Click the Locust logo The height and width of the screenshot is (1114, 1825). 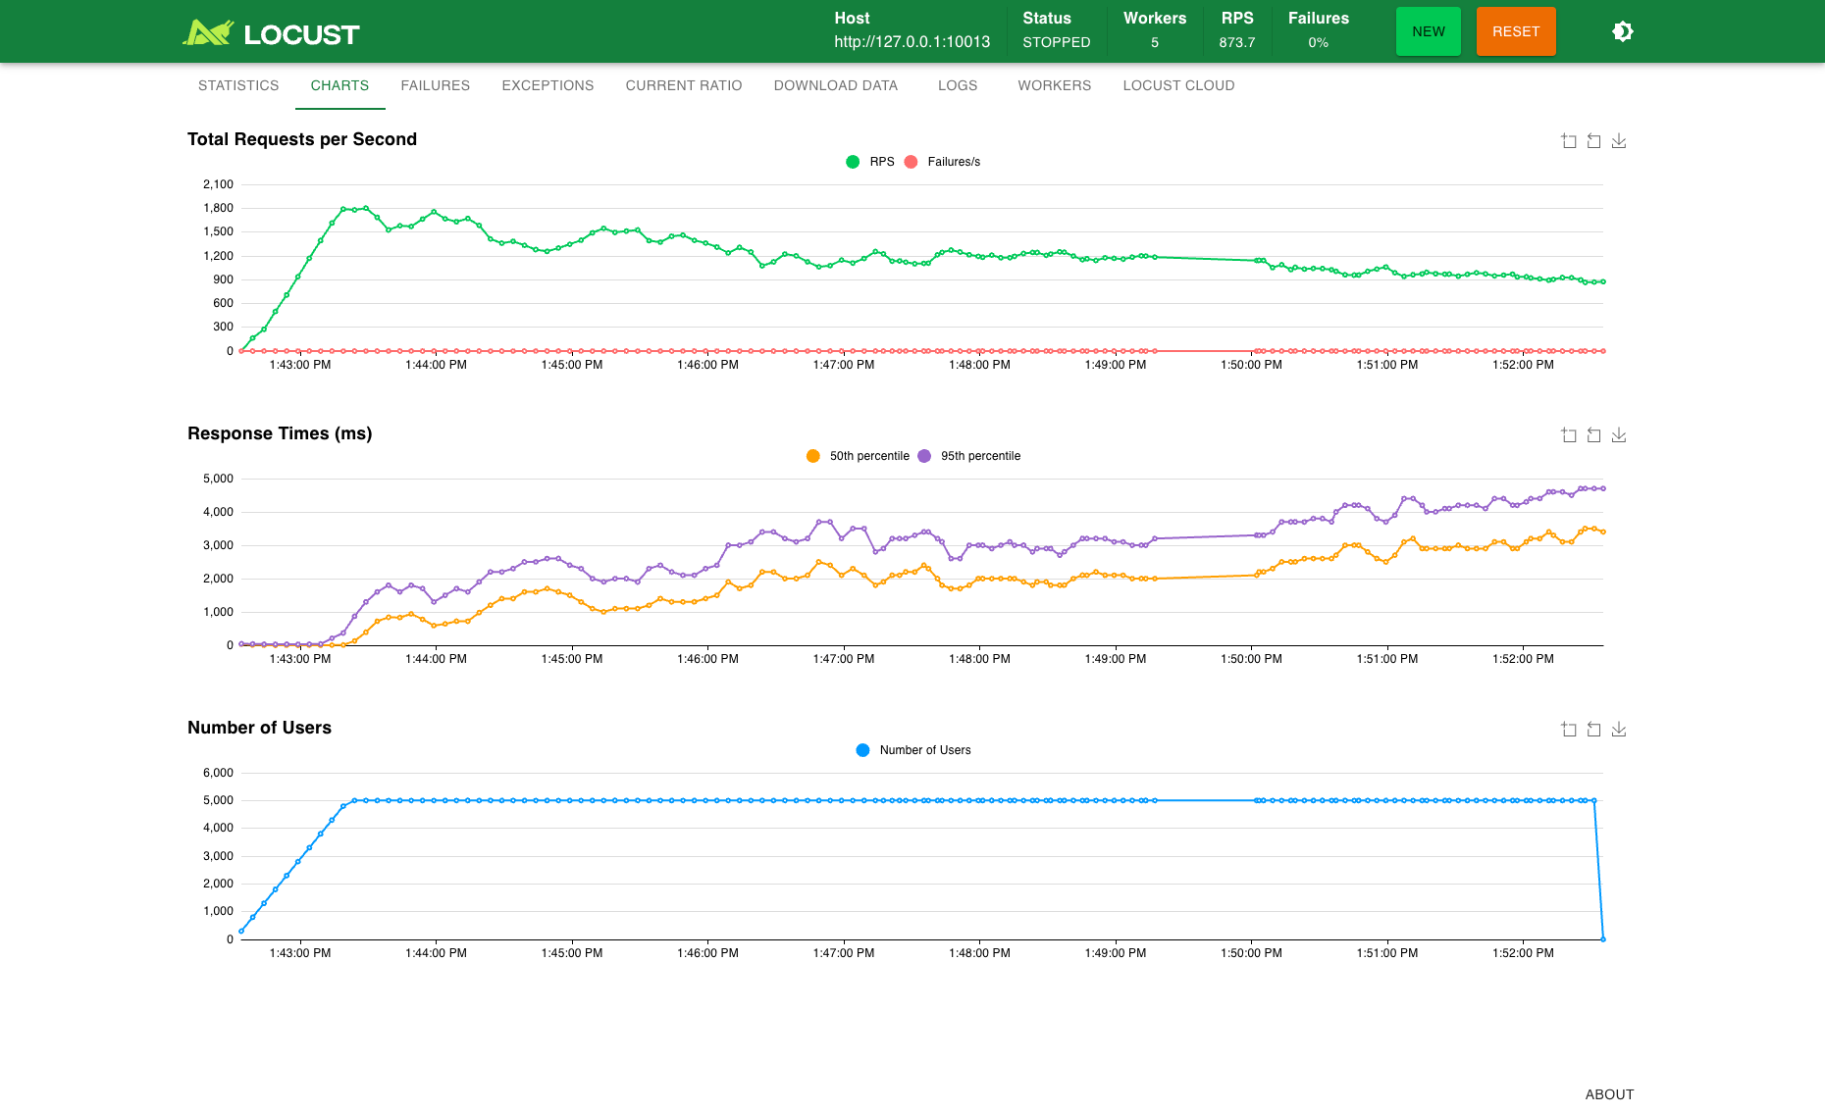coord(271,33)
